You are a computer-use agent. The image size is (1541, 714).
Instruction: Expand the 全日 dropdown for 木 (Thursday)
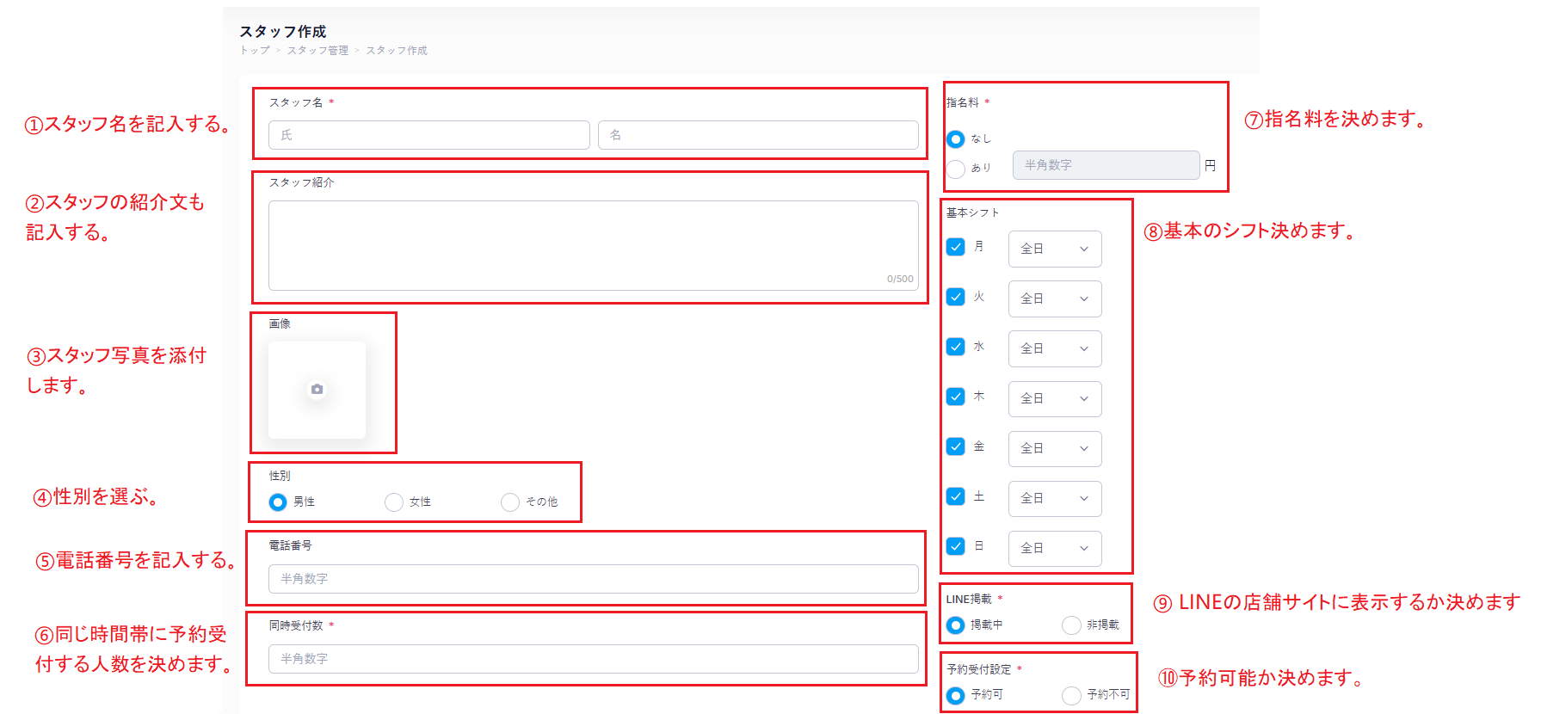[1054, 398]
